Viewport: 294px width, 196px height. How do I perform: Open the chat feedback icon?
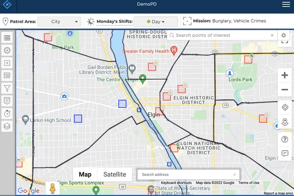click(x=285, y=154)
